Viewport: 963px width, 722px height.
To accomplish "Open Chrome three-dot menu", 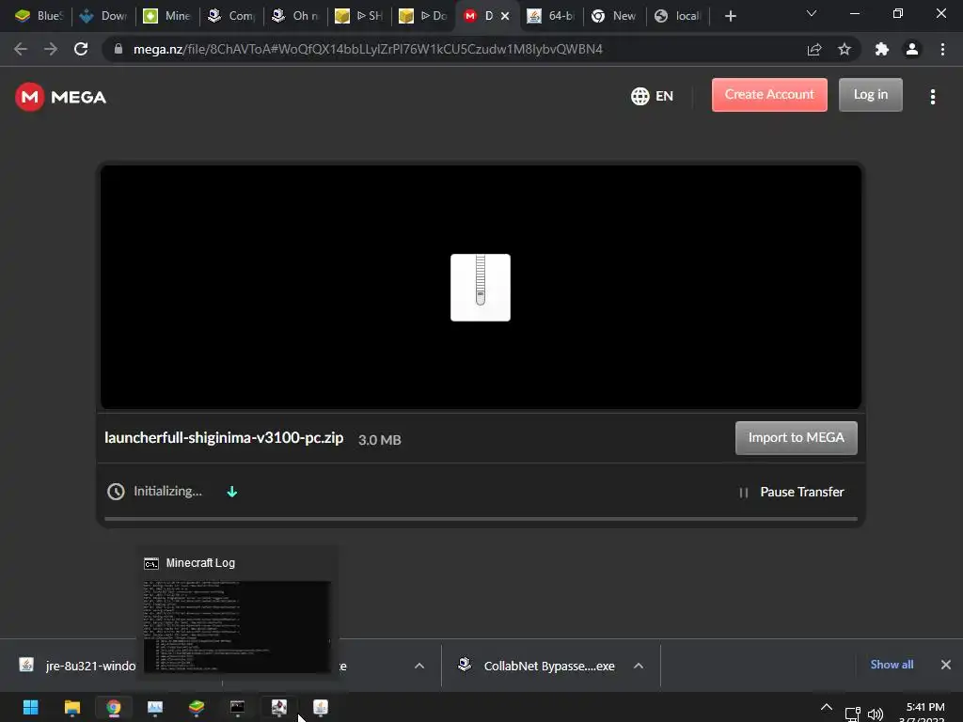I will tap(942, 49).
